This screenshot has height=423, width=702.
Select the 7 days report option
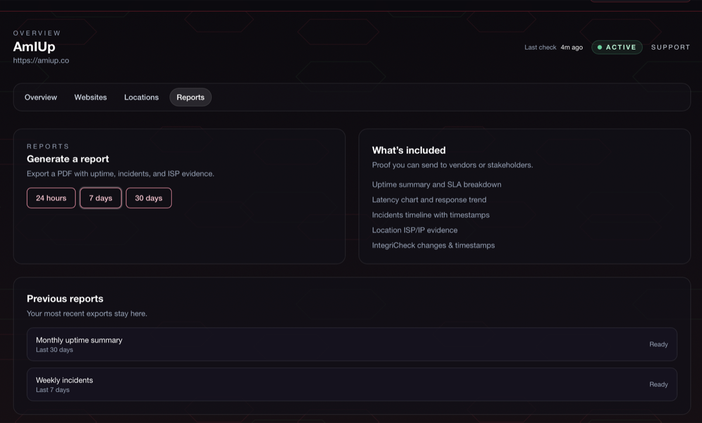click(100, 197)
